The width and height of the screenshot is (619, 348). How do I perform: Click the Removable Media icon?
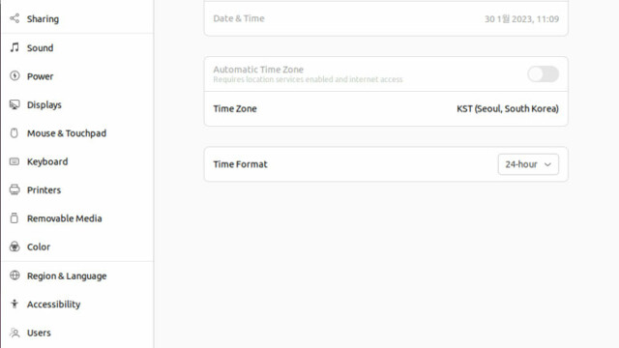point(15,218)
